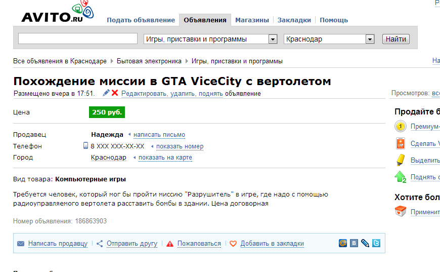Click написать письмо link
Viewport: 440px width, 272px height.
(x=159, y=135)
